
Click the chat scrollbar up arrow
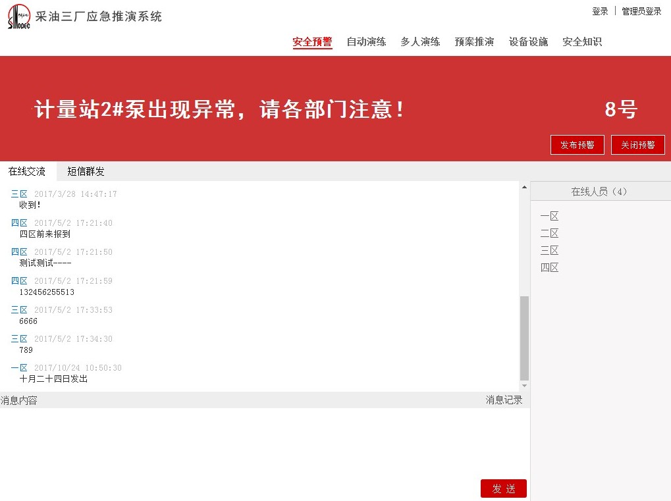tap(524, 188)
